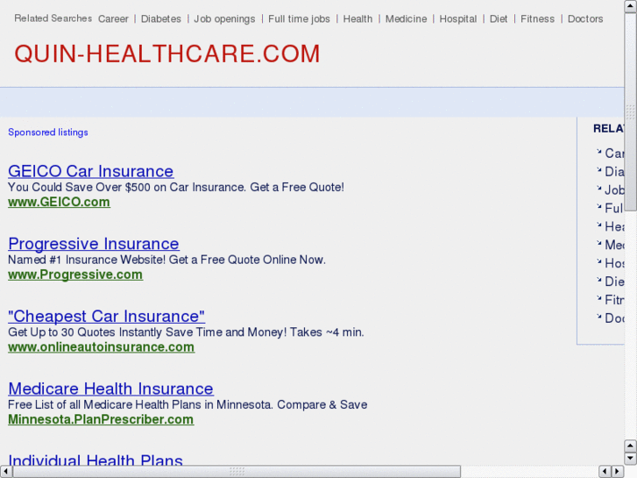Viewport: 637px width, 478px height.
Task: Click the vertical scrollbar thumb
Action: point(631,112)
